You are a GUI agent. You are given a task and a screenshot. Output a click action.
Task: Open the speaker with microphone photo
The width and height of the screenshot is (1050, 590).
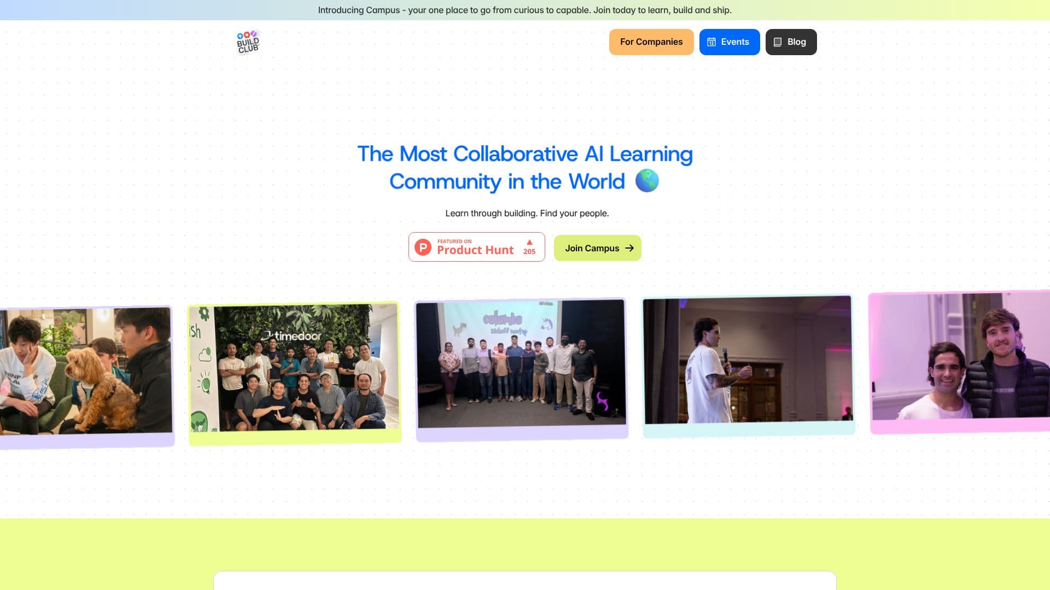pyautogui.click(x=748, y=365)
